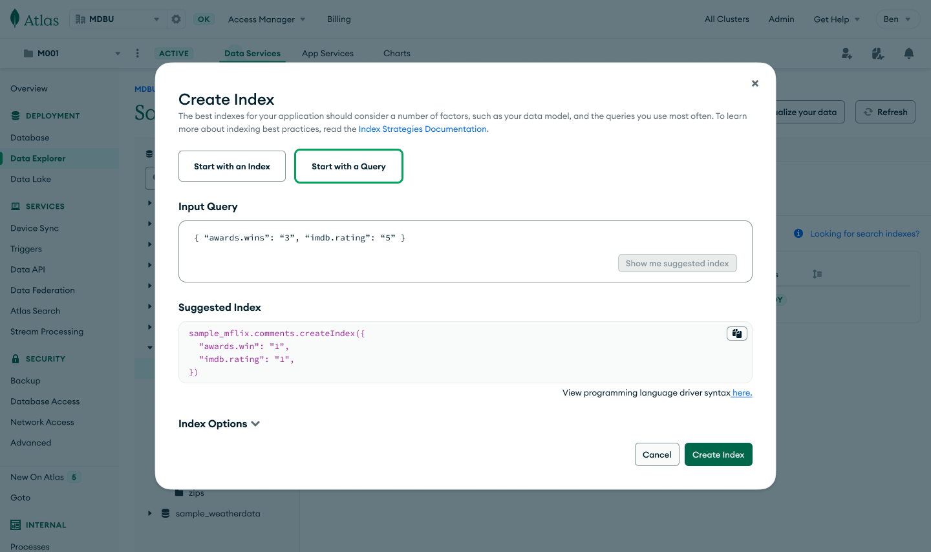This screenshot has height=552, width=931.
Task: Open the project options kebab menu
Action: tap(137, 54)
